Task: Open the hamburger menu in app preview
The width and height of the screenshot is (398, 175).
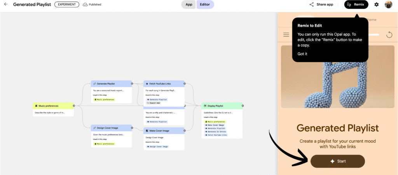Action: pyautogui.click(x=286, y=35)
